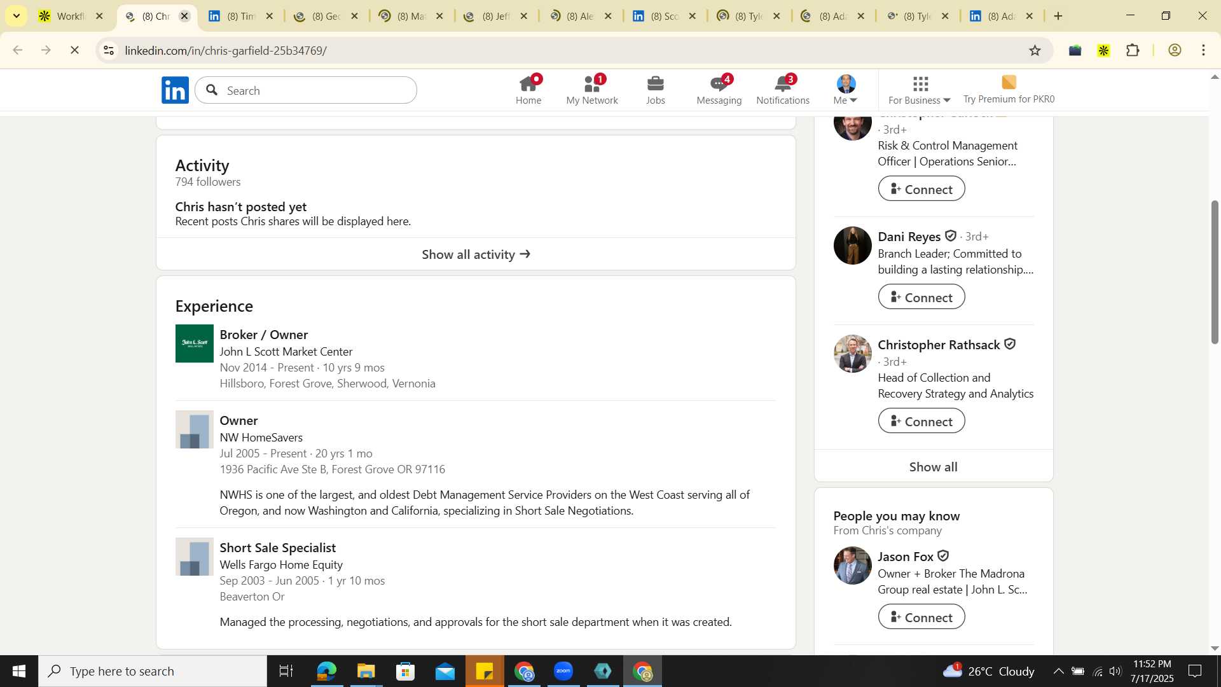
Task: Connect with Christopher Rathsack
Action: 921,421
